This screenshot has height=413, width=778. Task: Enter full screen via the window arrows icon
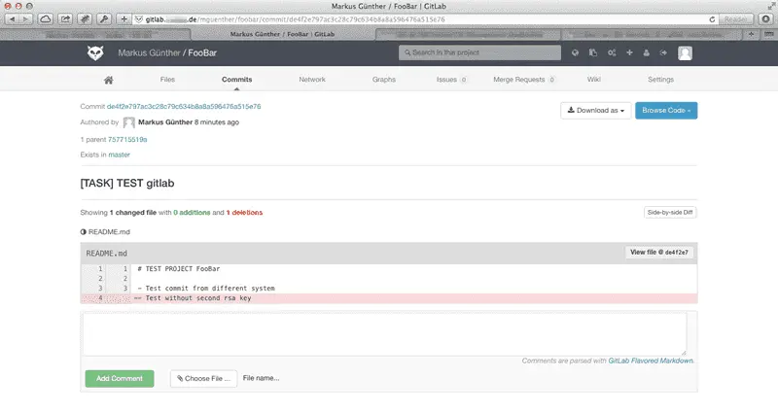pyautogui.click(x=770, y=6)
